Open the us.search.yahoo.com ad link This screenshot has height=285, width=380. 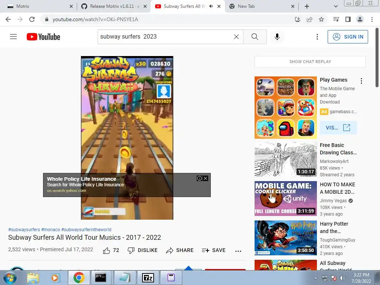pos(66,190)
